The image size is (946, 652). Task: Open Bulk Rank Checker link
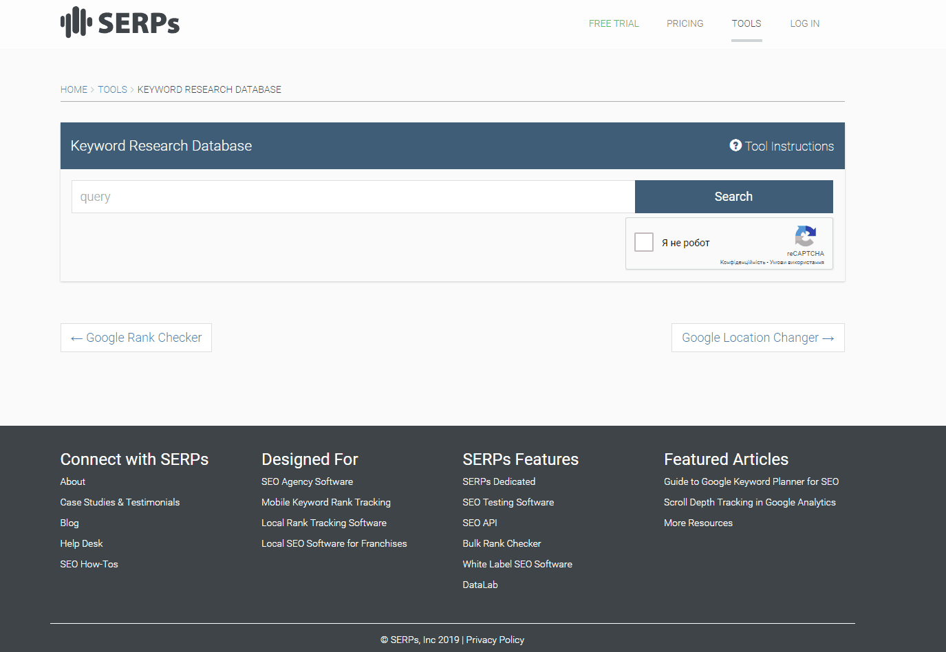pyautogui.click(x=502, y=543)
